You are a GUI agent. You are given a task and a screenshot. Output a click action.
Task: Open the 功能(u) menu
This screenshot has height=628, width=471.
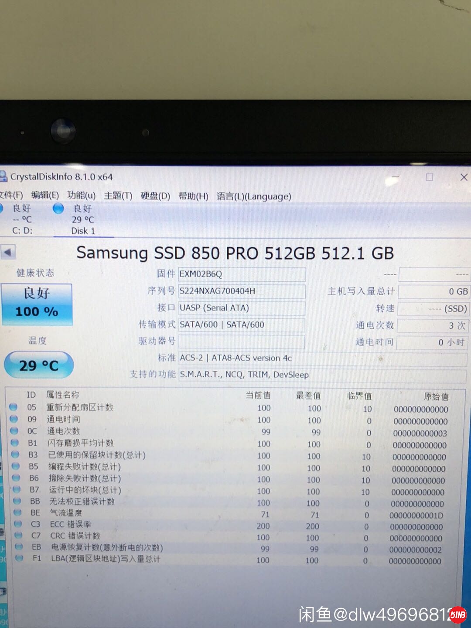(x=81, y=195)
